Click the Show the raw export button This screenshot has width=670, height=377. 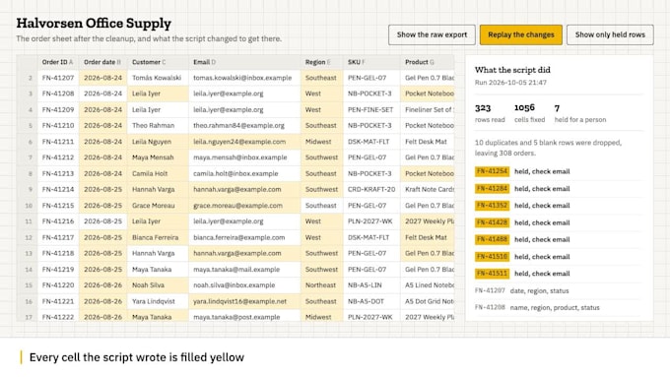pyautogui.click(x=432, y=34)
